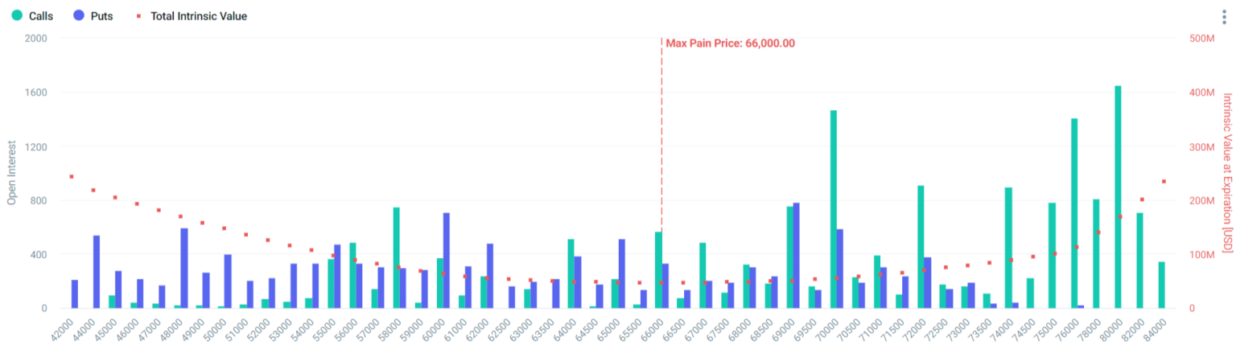The image size is (1236, 353).
Task: Toggle the Total Intrinsic Value legend label
Action: pyautogui.click(x=199, y=15)
